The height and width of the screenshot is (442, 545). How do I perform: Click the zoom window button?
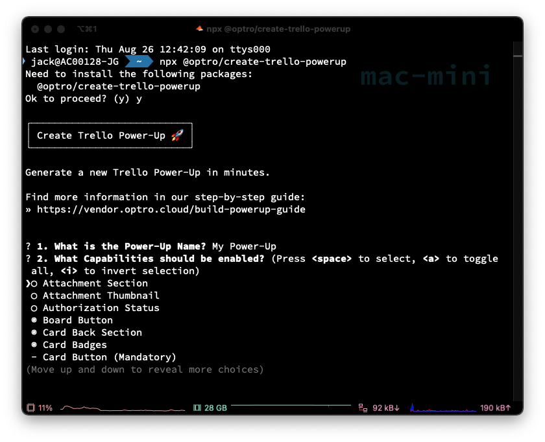point(61,29)
